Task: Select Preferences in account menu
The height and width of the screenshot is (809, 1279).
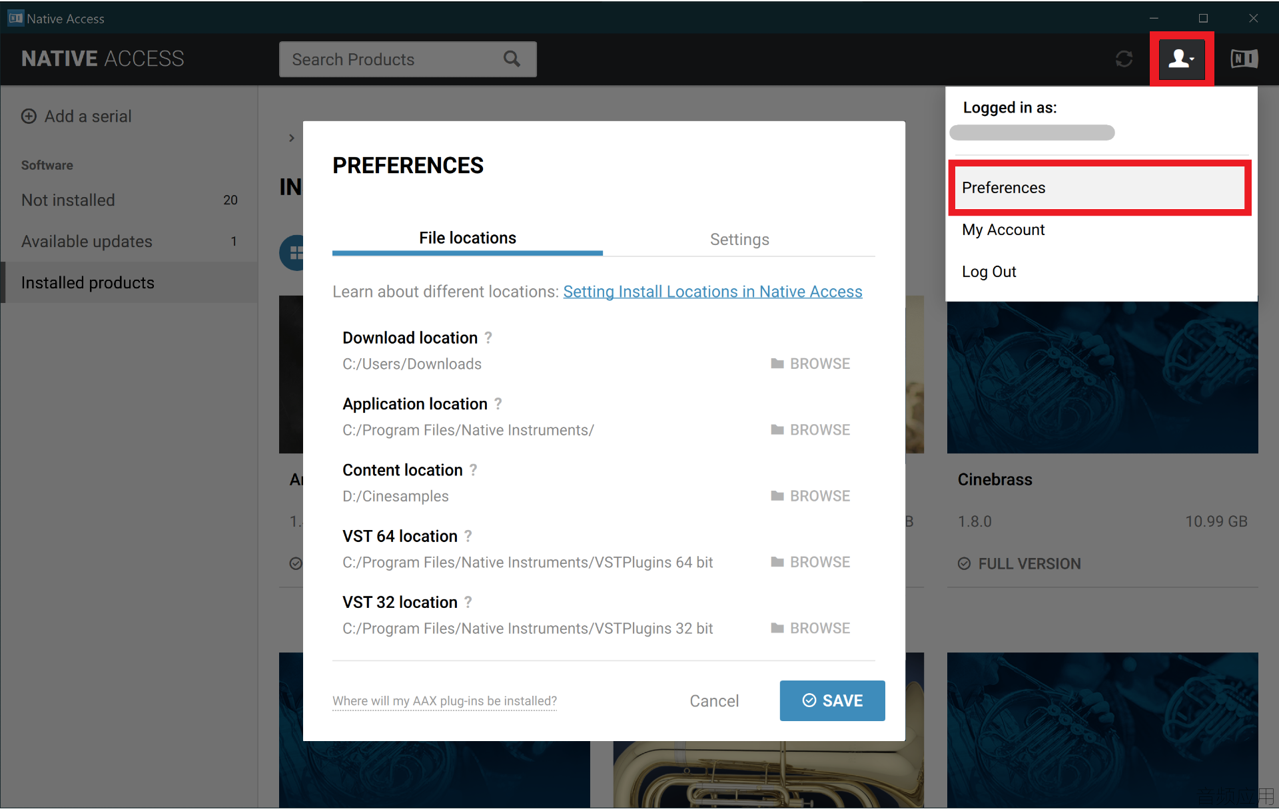Action: click(x=1100, y=188)
